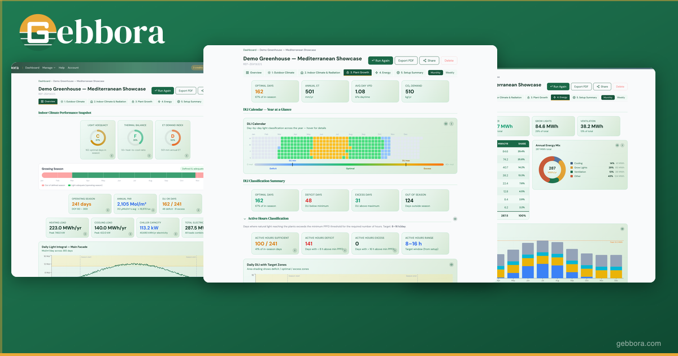
Task: Click the Out of Season 124 card
Action: point(425,201)
